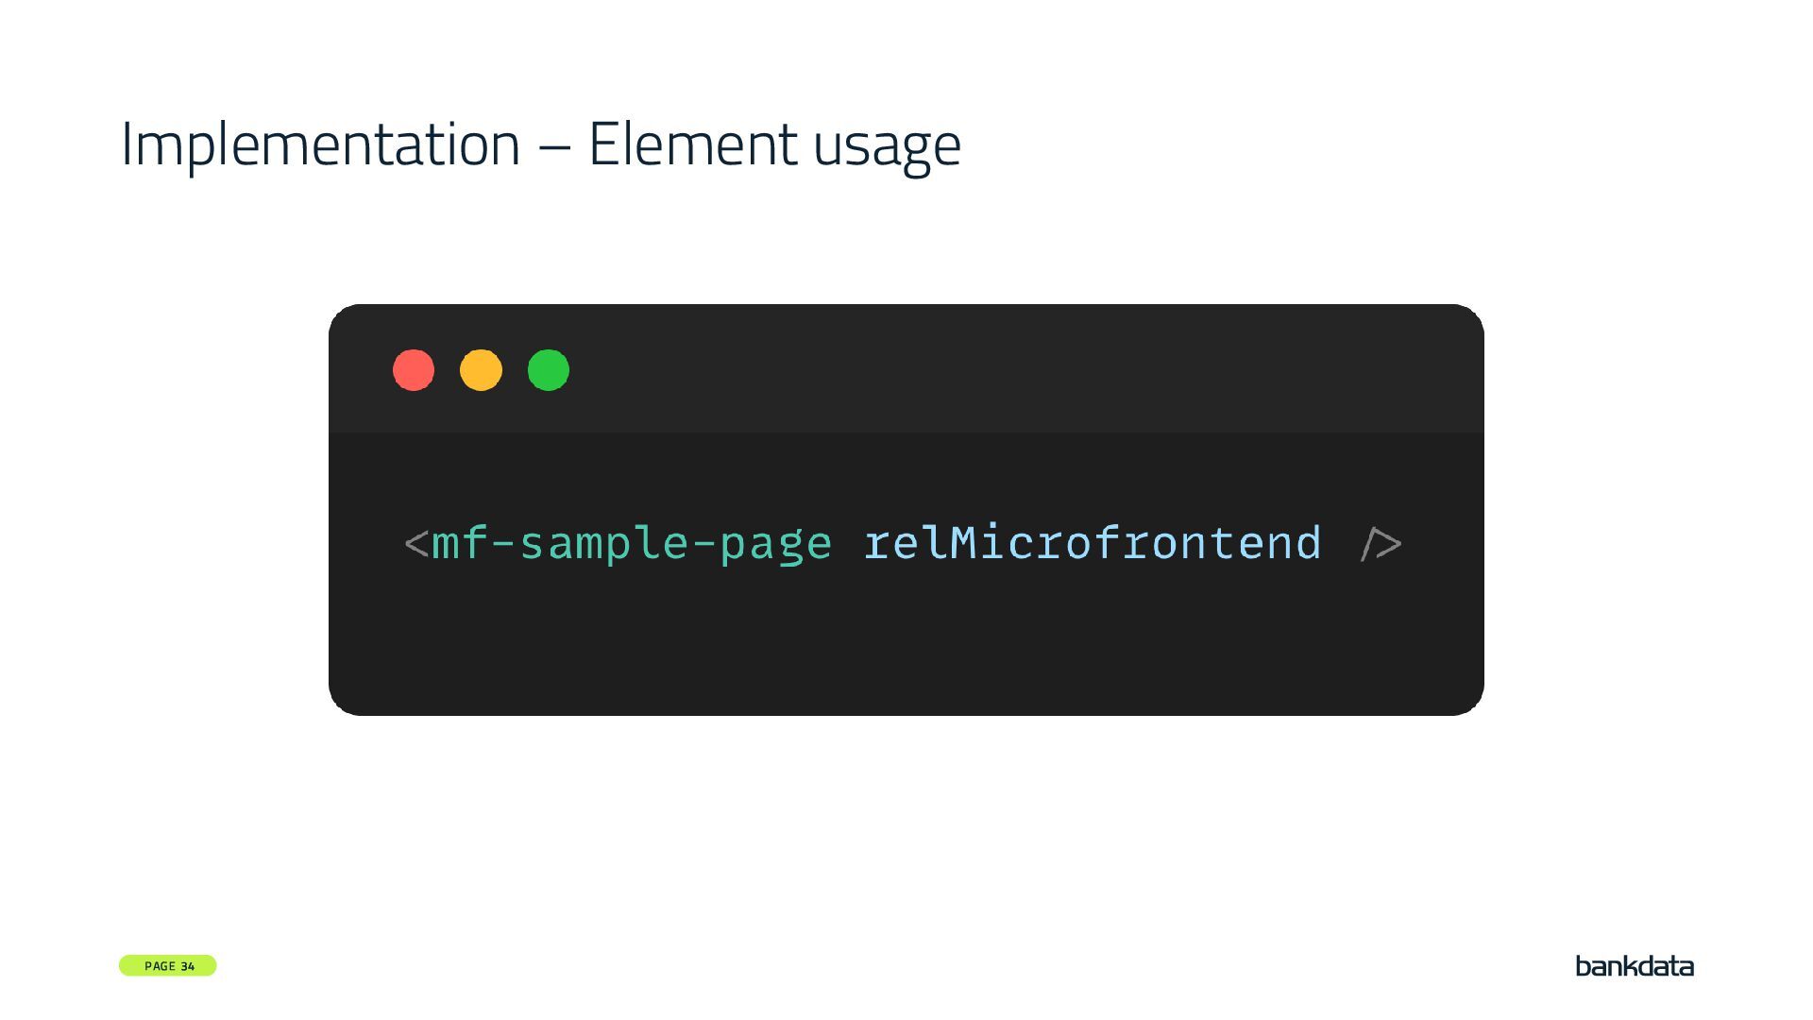
Task: Click the word 'Implementation' in the title
Action: 320,144
